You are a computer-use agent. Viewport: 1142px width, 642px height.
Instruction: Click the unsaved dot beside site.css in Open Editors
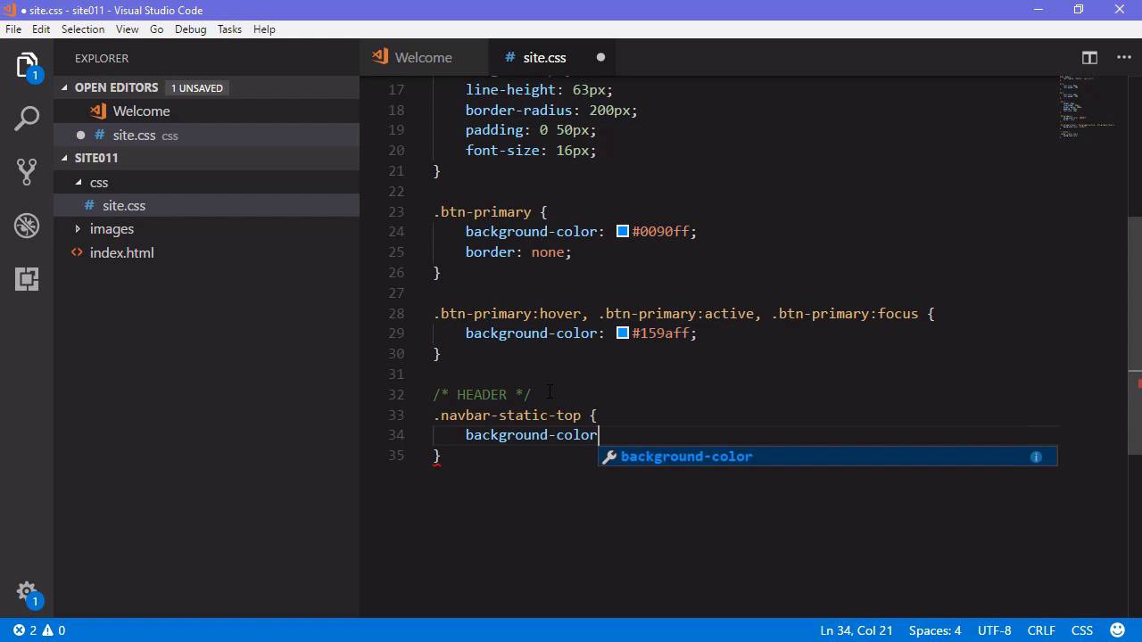coord(80,135)
